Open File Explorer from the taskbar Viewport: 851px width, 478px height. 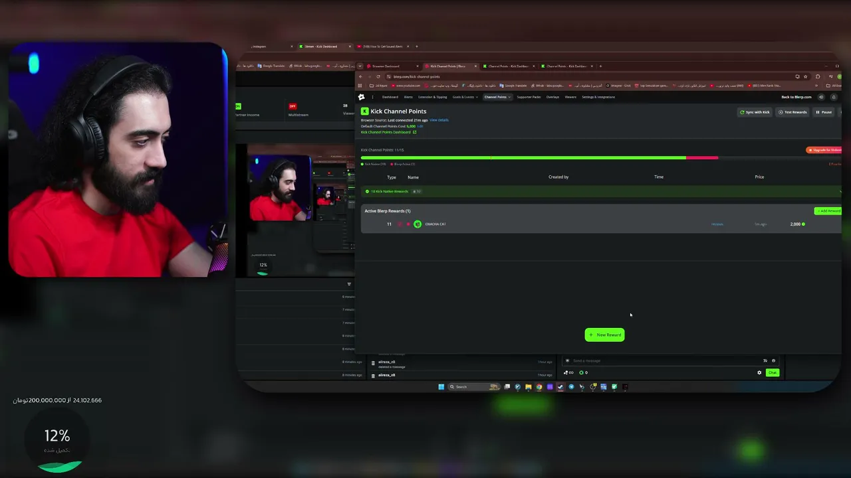[x=529, y=387]
